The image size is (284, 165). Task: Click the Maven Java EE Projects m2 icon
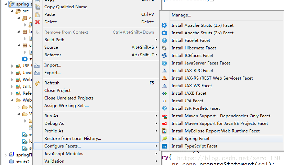click(x=164, y=123)
